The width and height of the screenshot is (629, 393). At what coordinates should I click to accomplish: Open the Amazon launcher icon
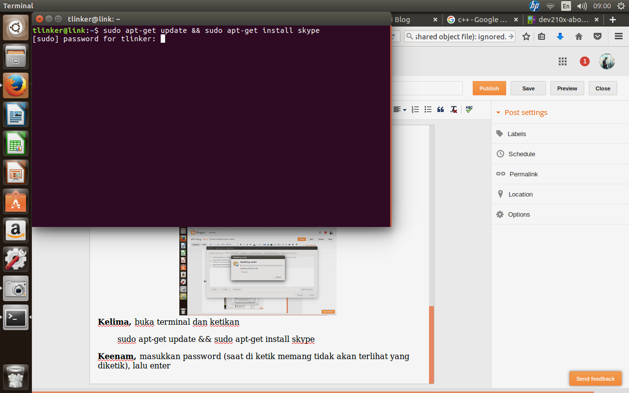[x=16, y=230]
